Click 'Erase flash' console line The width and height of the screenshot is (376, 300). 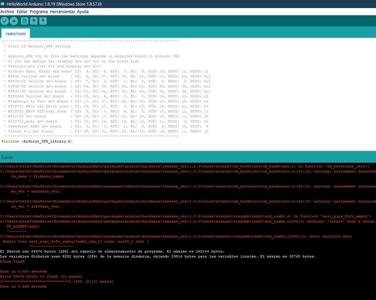coord(12,262)
